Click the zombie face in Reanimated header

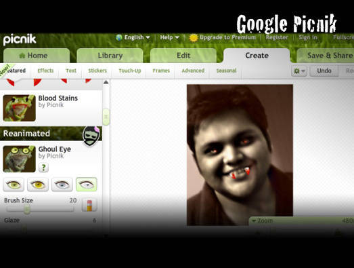tap(91, 136)
